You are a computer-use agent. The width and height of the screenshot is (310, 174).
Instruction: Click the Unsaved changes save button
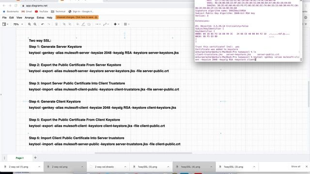77,17
